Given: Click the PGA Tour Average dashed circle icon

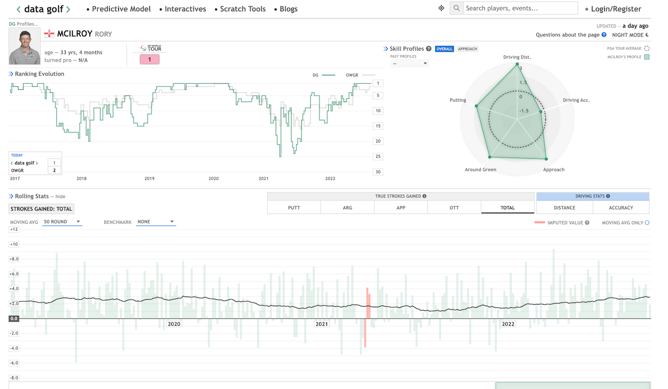Looking at the screenshot, I should pyautogui.click(x=647, y=49).
